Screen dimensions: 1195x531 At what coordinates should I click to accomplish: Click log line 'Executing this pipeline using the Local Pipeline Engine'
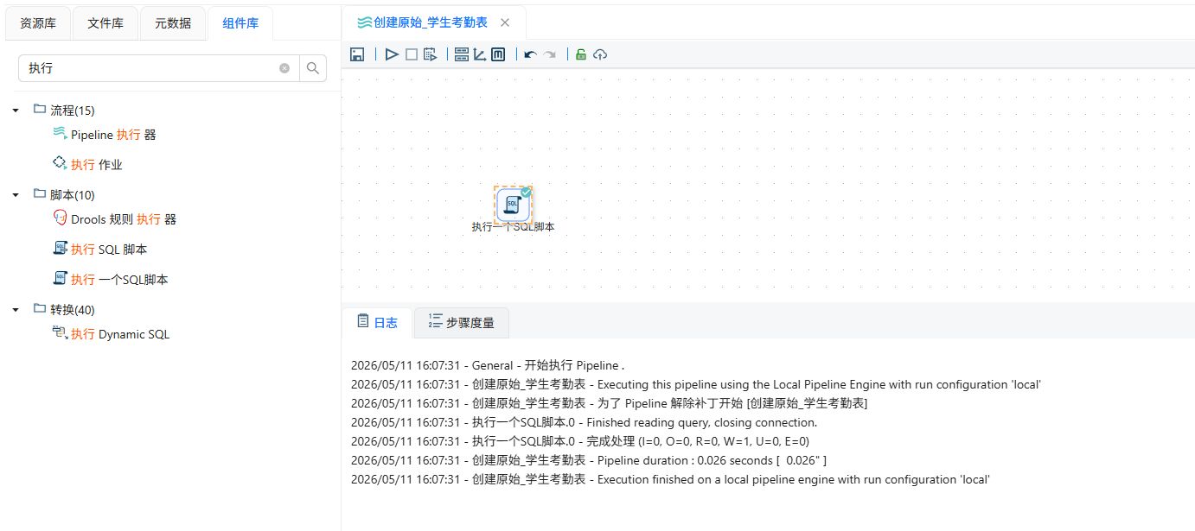[x=696, y=384]
